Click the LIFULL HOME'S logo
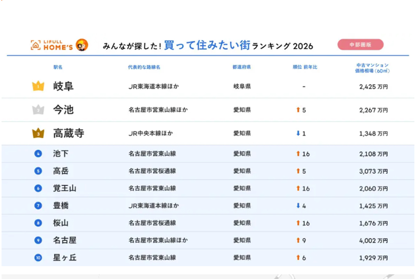 click(52, 45)
